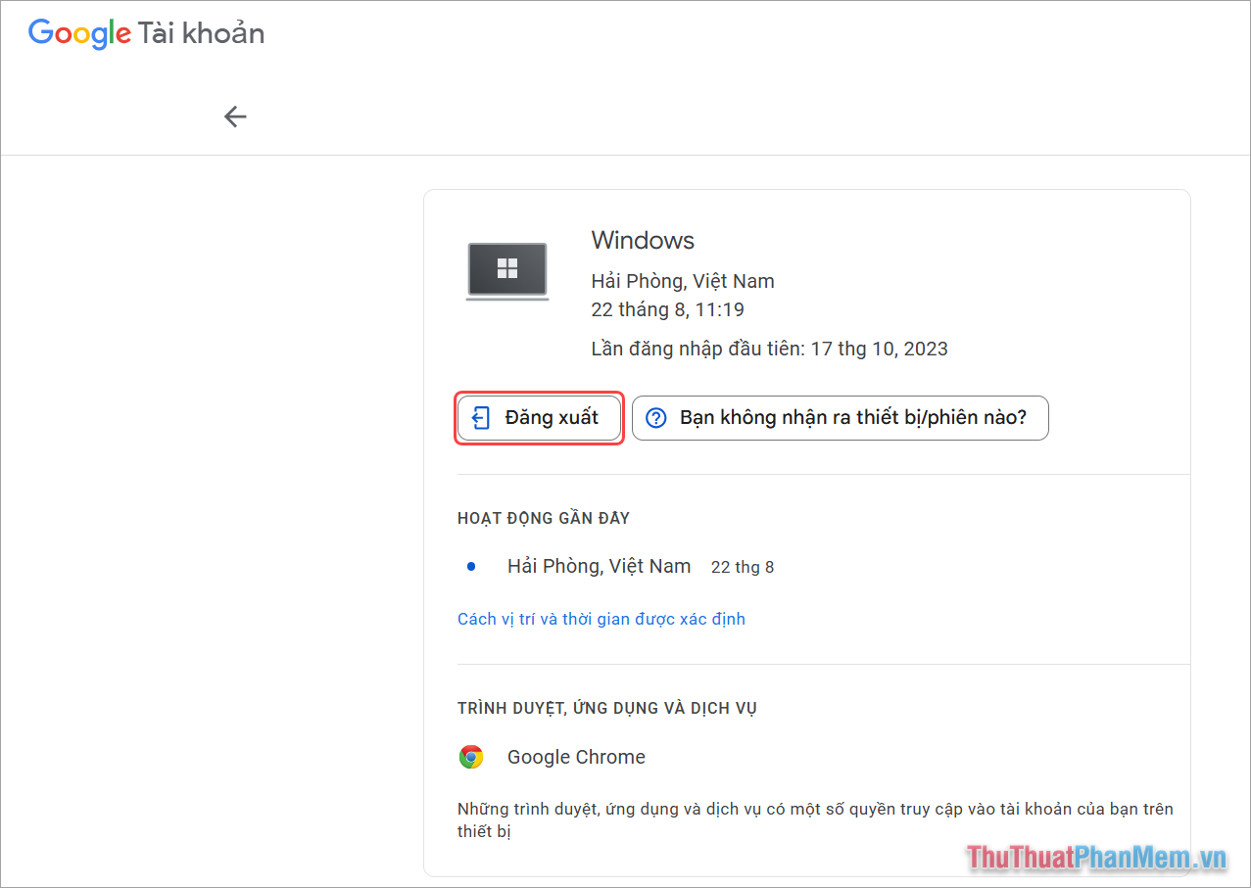This screenshot has width=1251, height=888.
Task: Click the "22 tháng 8, 11:19" session time
Action: pos(666,309)
